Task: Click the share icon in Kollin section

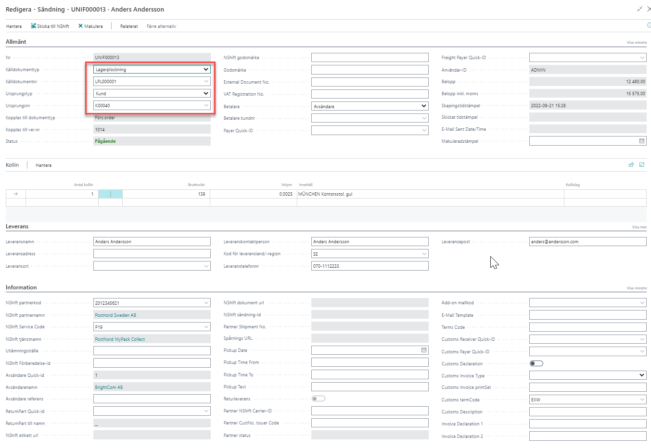Action: pos(631,165)
